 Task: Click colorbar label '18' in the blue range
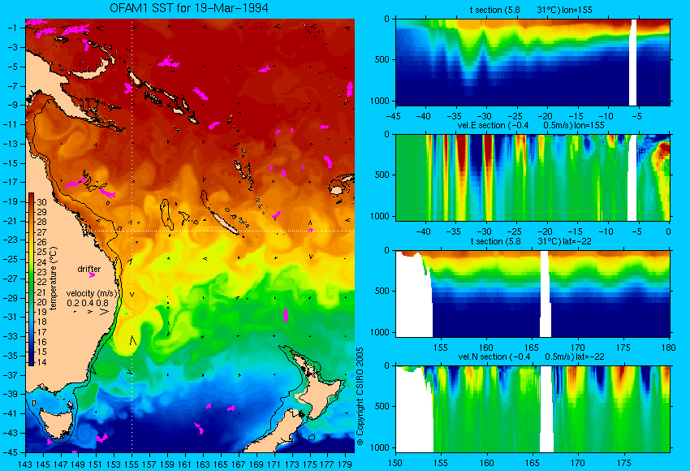click(x=41, y=322)
